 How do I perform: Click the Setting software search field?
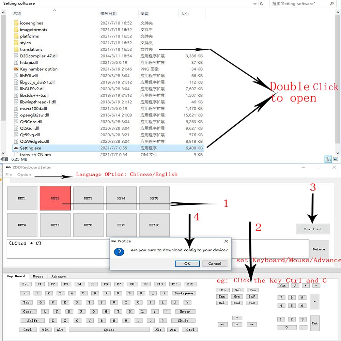298,4
